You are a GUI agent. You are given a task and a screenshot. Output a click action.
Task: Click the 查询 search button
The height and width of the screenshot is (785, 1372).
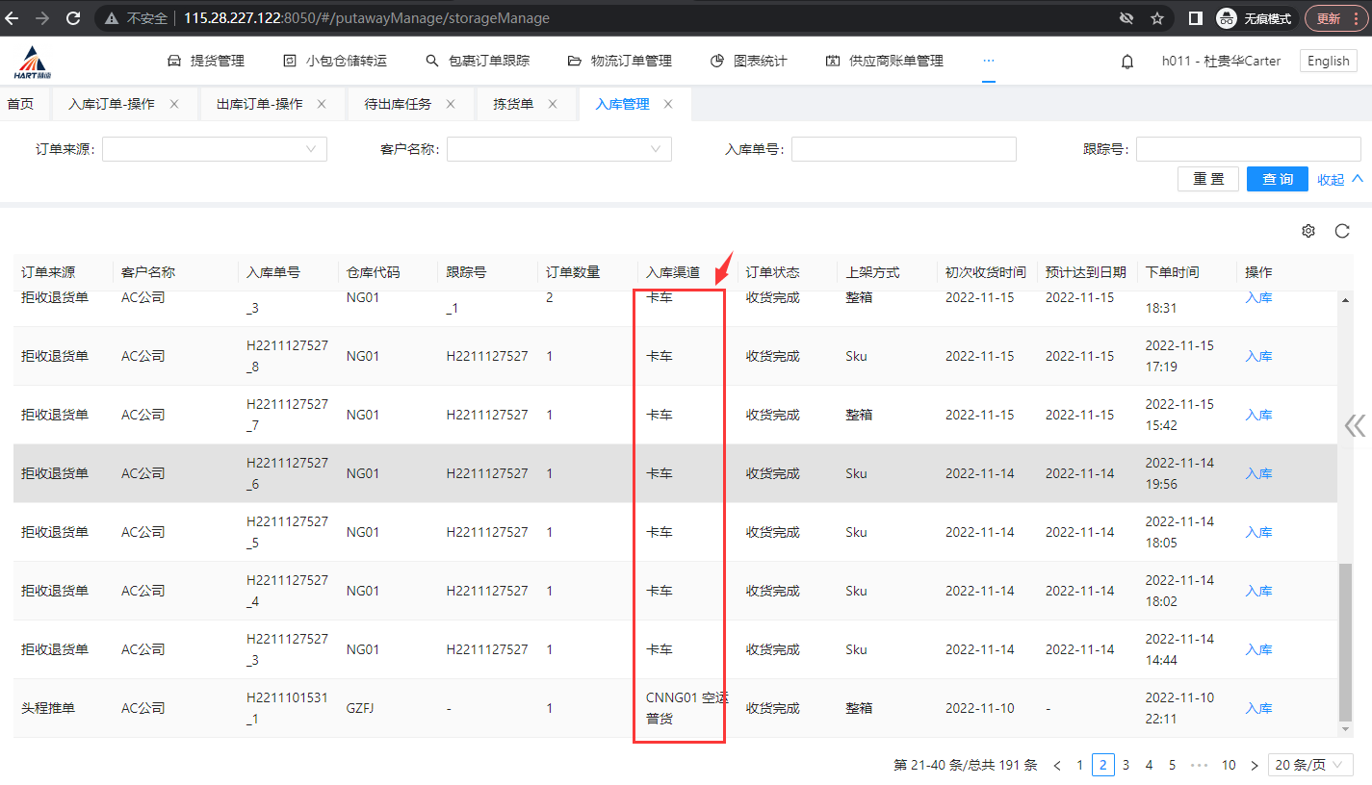(x=1277, y=179)
